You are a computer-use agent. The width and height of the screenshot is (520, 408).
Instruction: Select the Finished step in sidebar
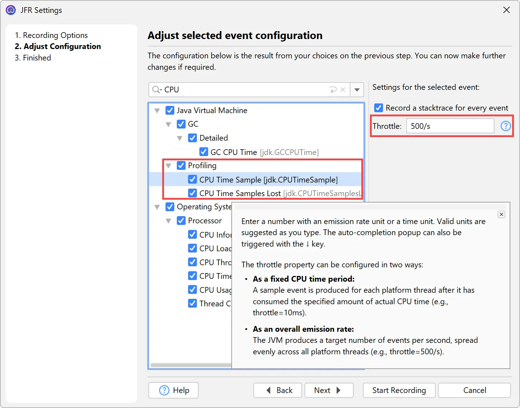33,58
